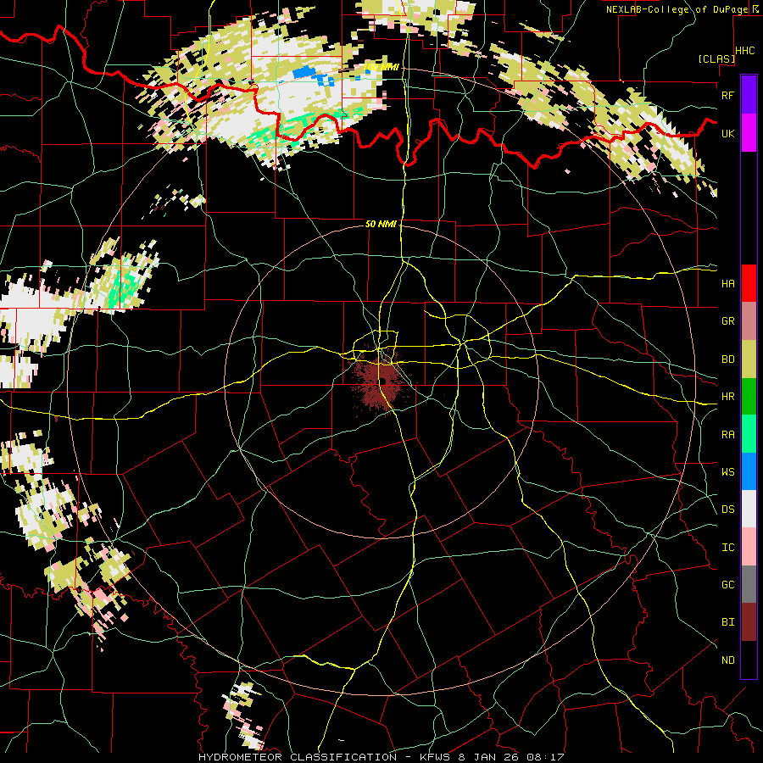Select the GR graupel legend color swatch

point(749,321)
